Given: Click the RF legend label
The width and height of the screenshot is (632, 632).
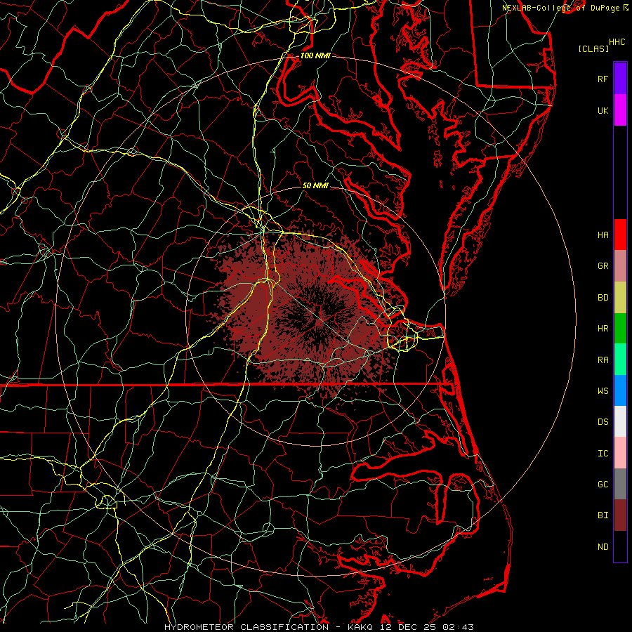Looking at the screenshot, I should coord(603,79).
